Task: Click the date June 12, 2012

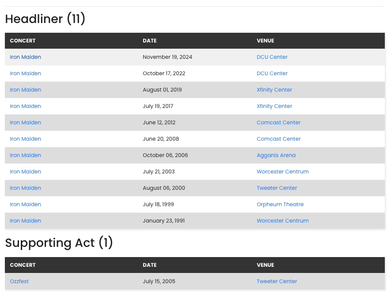Action: pyautogui.click(x=159, y=123)
